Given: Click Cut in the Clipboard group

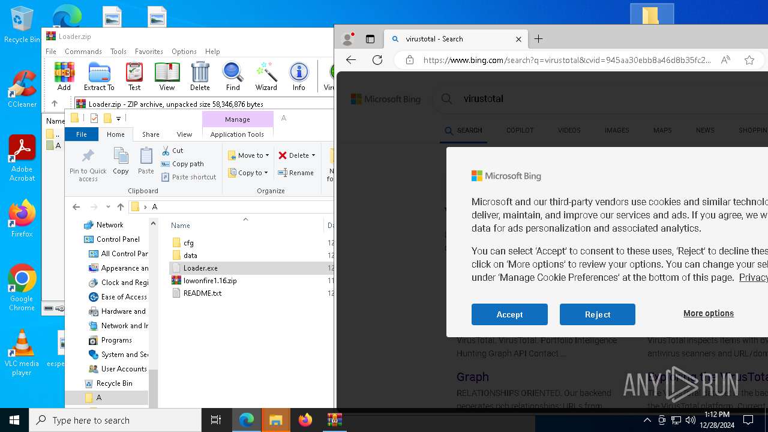Looking at the screenshot, I should (x=172, y=151).
